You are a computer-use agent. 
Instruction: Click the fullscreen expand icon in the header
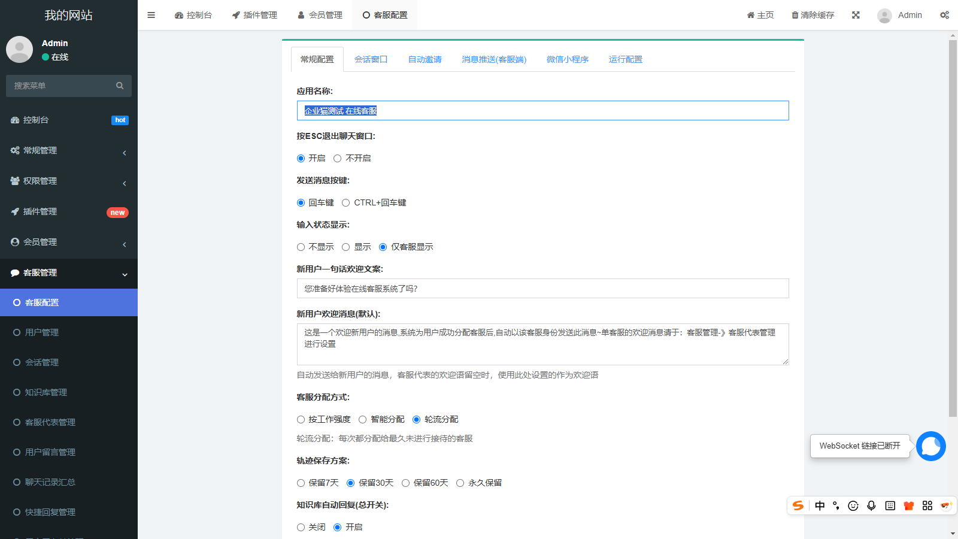pyautogui.click(x=856, y=15)
